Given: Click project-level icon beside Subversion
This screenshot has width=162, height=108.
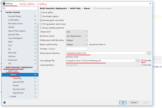Looking at the screenshot, I should [35, 60].
